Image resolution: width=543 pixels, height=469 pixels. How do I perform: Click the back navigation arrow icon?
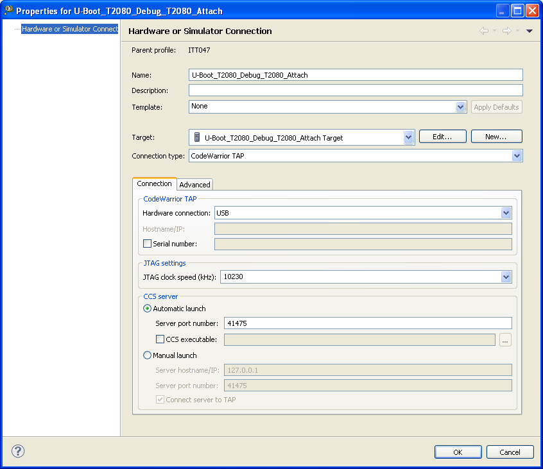pos(484,31)
